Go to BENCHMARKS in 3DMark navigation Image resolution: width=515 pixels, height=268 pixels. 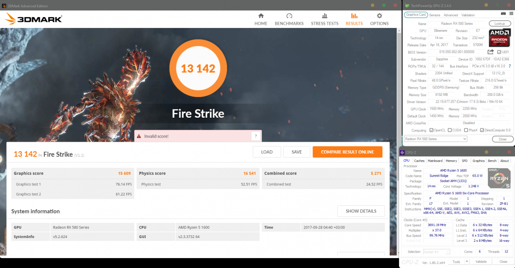(x=289, y=19)
